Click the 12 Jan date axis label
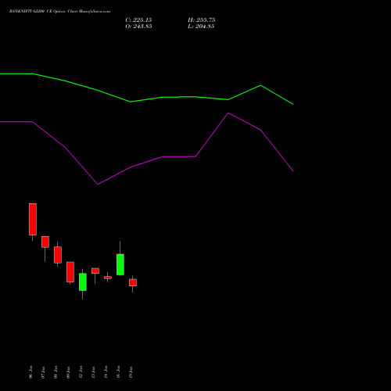Image resolution: width=391 pixels, height=391 pixels. [81, 372]
